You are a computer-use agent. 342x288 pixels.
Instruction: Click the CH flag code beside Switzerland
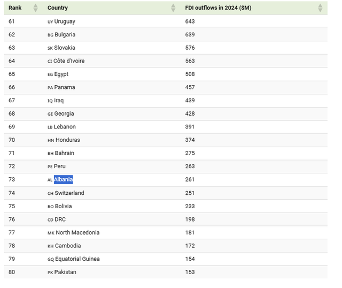(x=50, y=193)
